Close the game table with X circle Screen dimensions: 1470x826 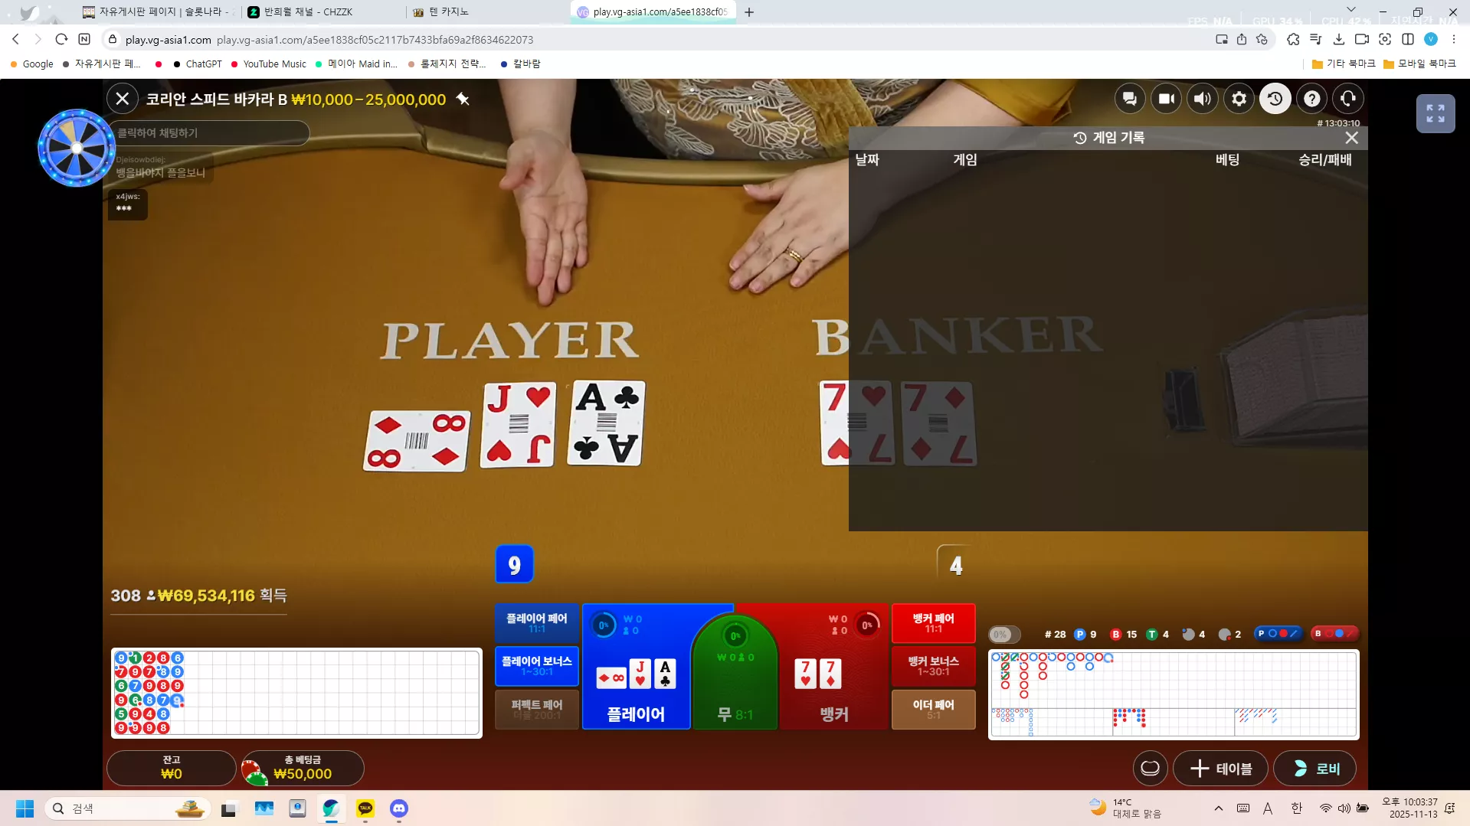(x=123, y=99)
